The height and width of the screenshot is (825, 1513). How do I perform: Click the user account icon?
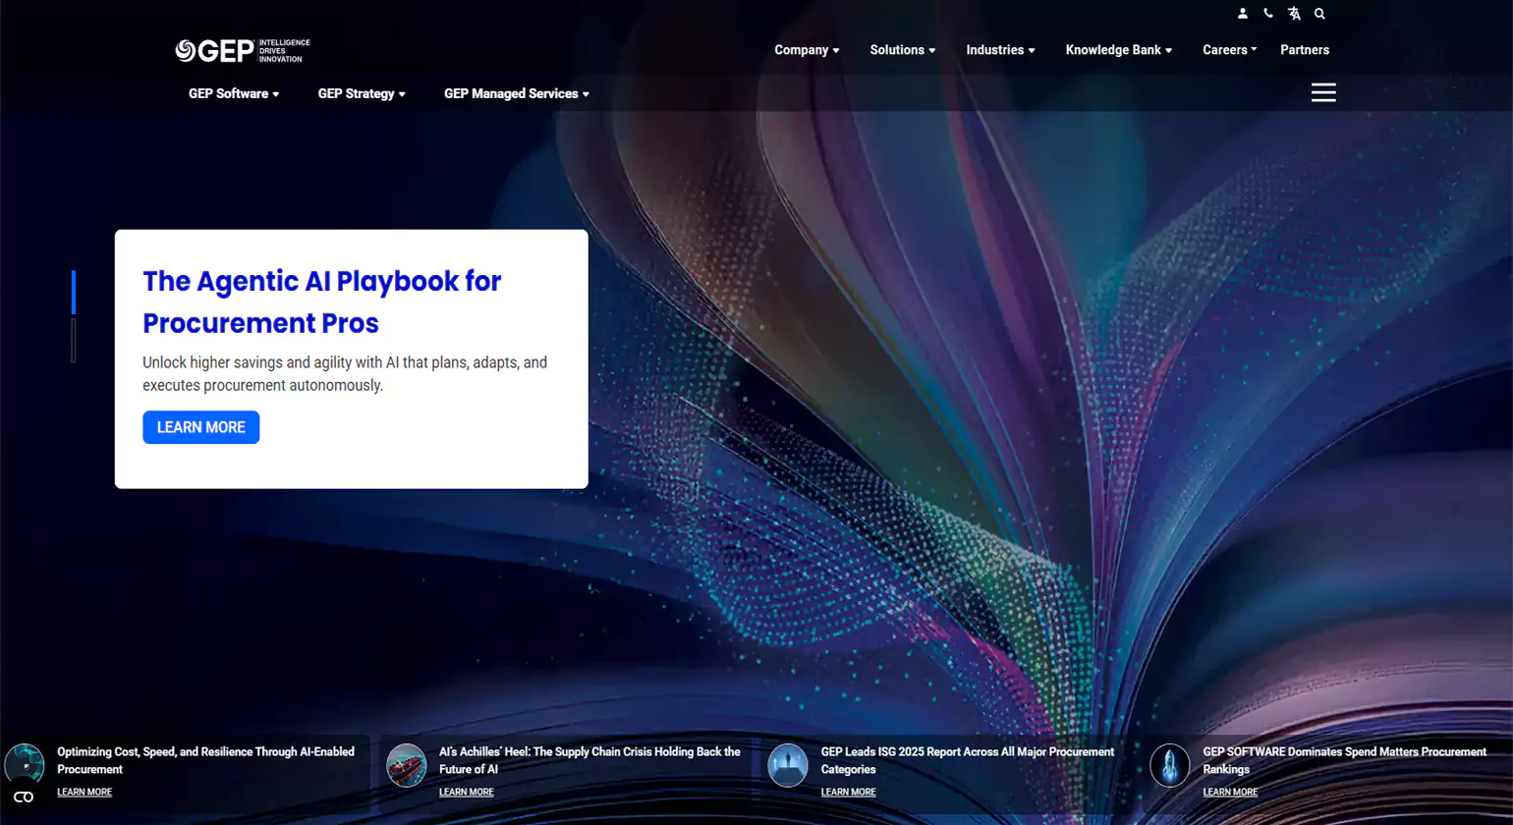click(1243, 14)
